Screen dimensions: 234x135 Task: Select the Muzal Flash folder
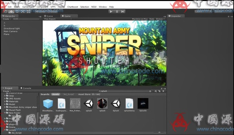pyautogui.click(x=15, y=110)
